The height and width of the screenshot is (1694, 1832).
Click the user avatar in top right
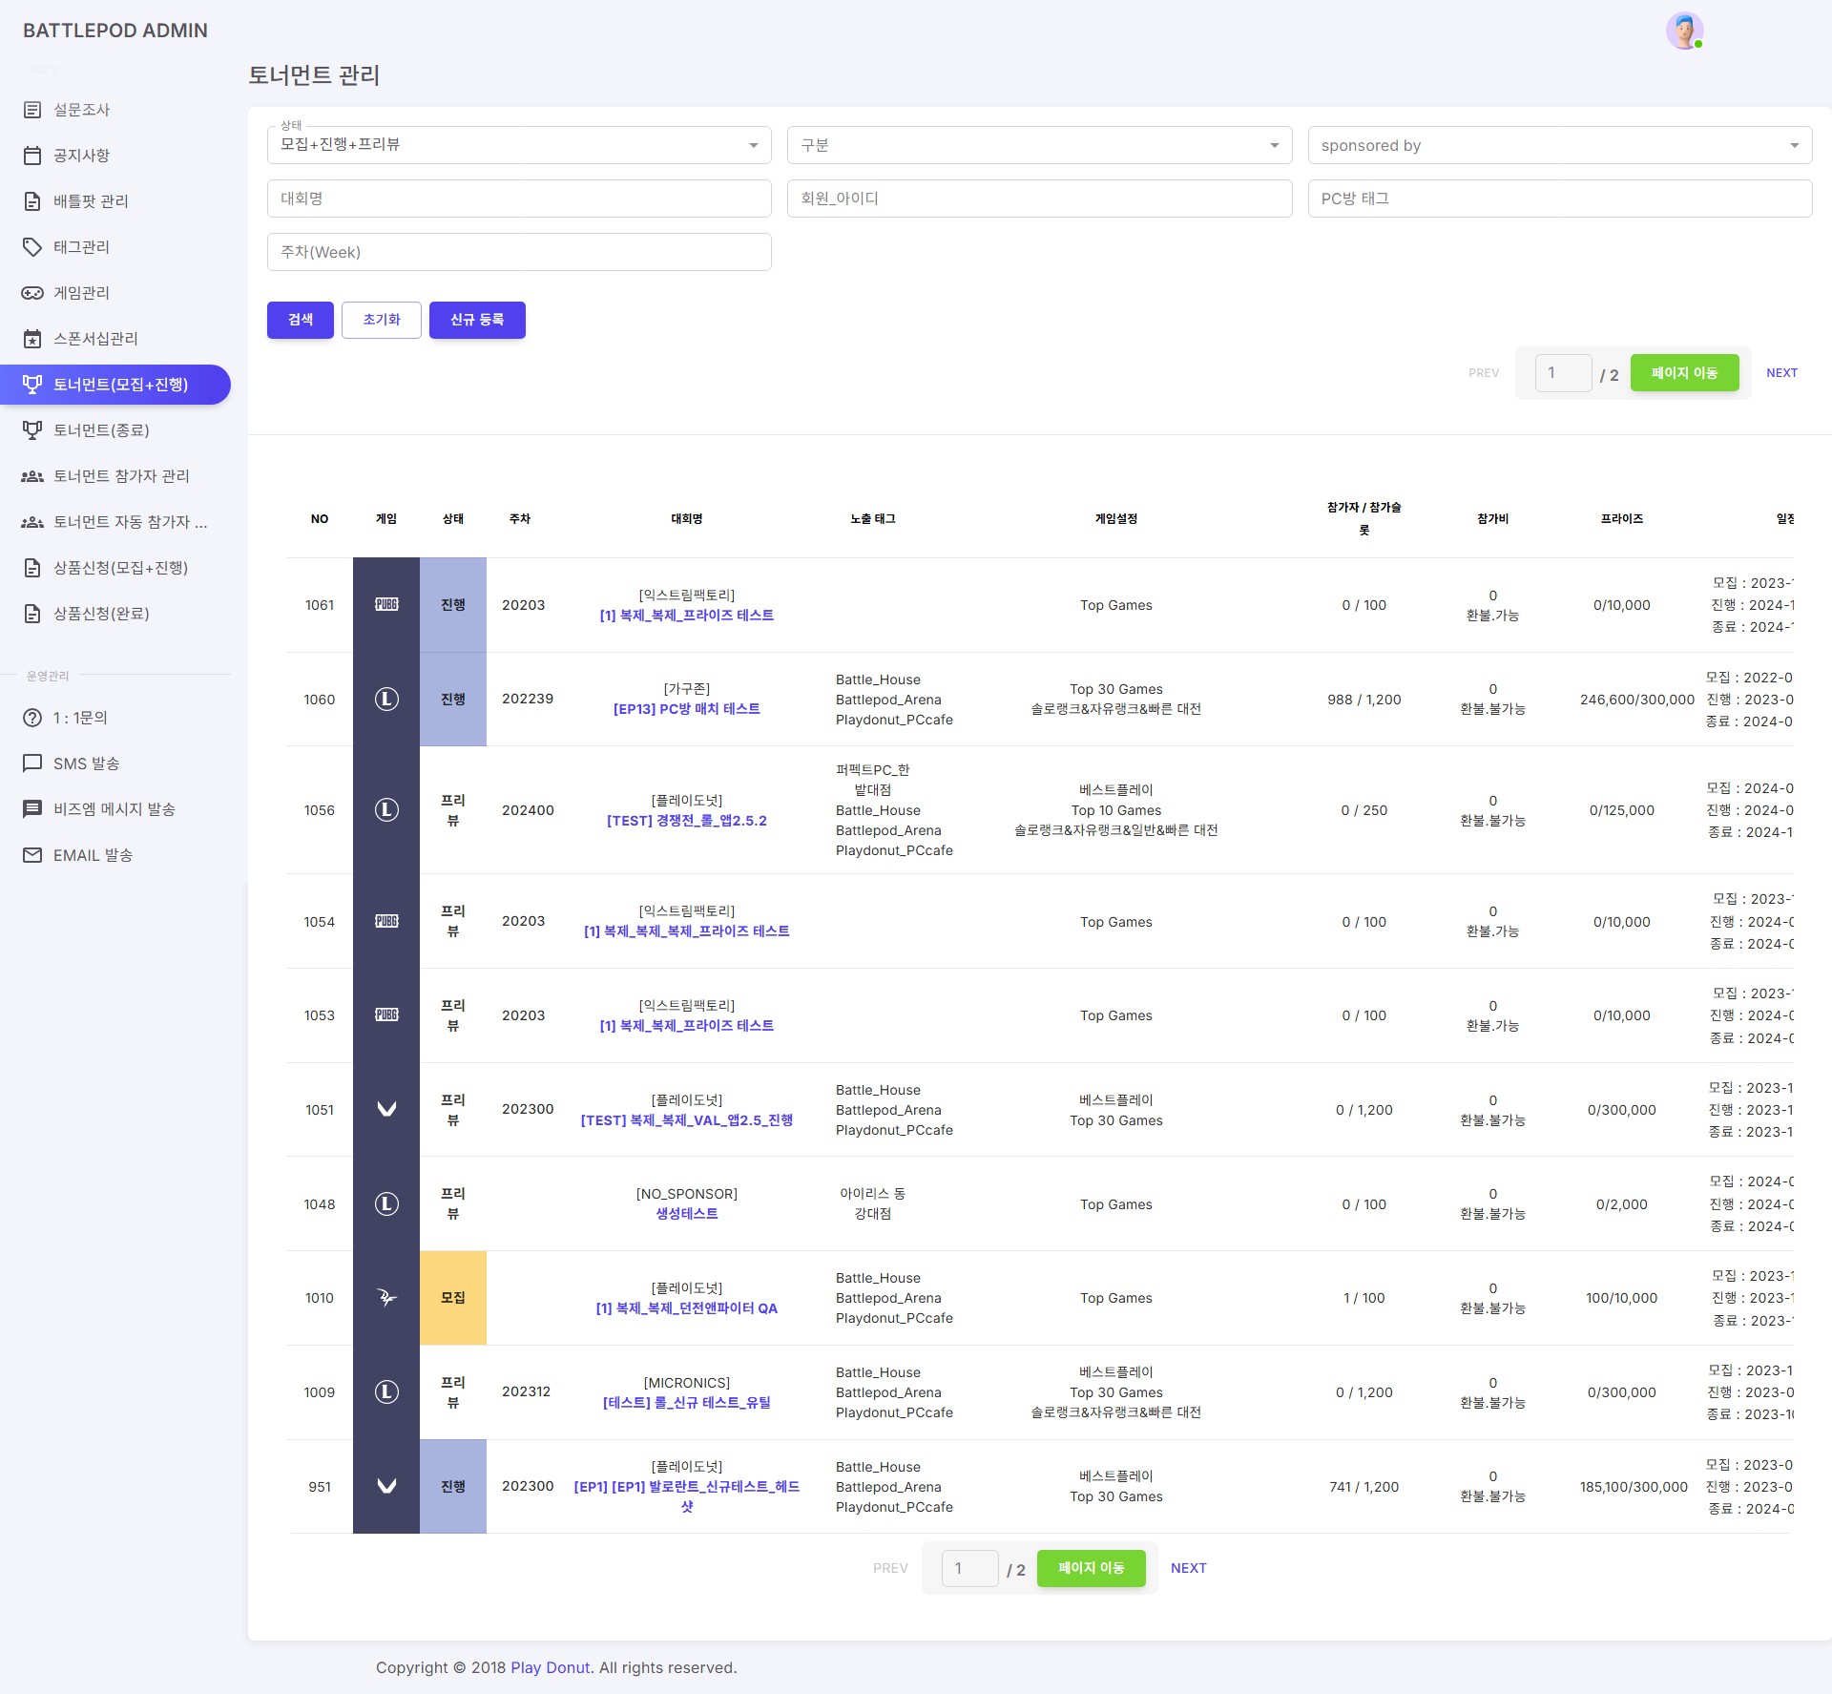(1684, 31)
